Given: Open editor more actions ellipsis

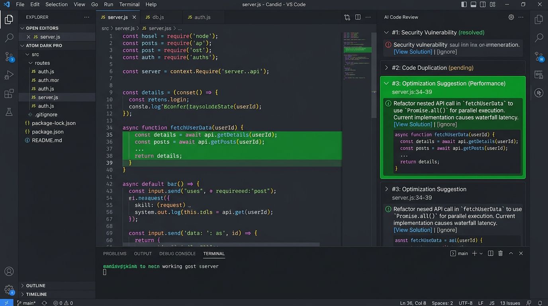Looking at the screenshot, I should tap(368, 17).
